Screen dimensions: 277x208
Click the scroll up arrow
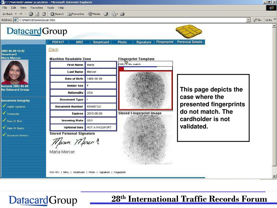[x=274, y=26]
